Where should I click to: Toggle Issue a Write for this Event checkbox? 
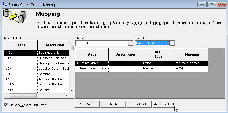[6, 105]
